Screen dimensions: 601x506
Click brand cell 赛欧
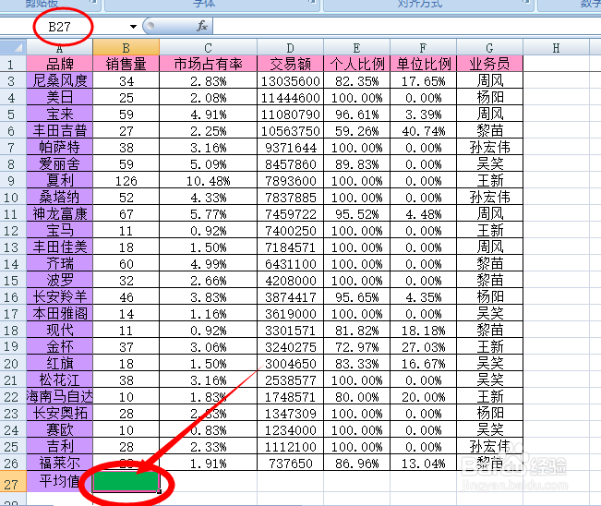(x=59, y=430)
